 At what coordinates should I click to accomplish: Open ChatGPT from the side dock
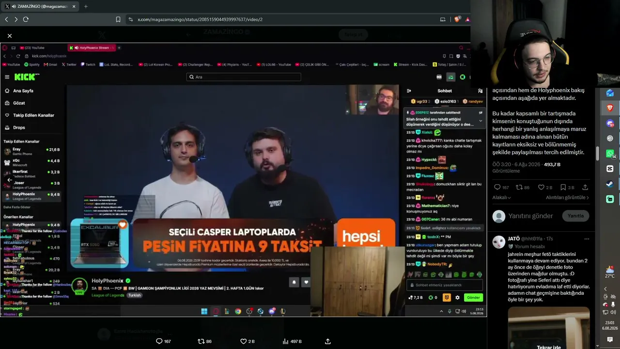click(x=610, y=138)
